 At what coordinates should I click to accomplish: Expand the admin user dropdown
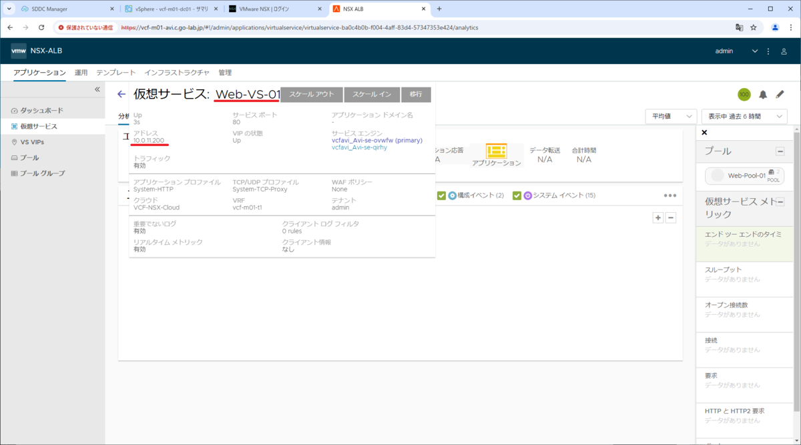point(737,51)
